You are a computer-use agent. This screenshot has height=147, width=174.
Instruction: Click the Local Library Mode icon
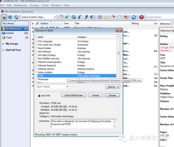tap(4, 17)
